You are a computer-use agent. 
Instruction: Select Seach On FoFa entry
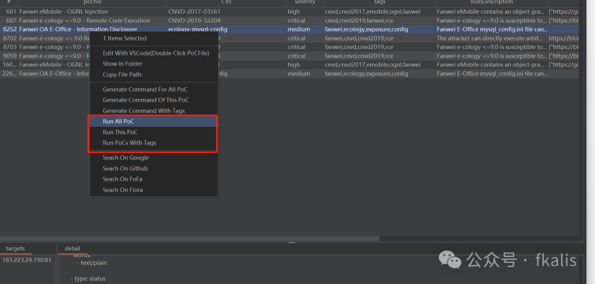(x=122, y=179)
